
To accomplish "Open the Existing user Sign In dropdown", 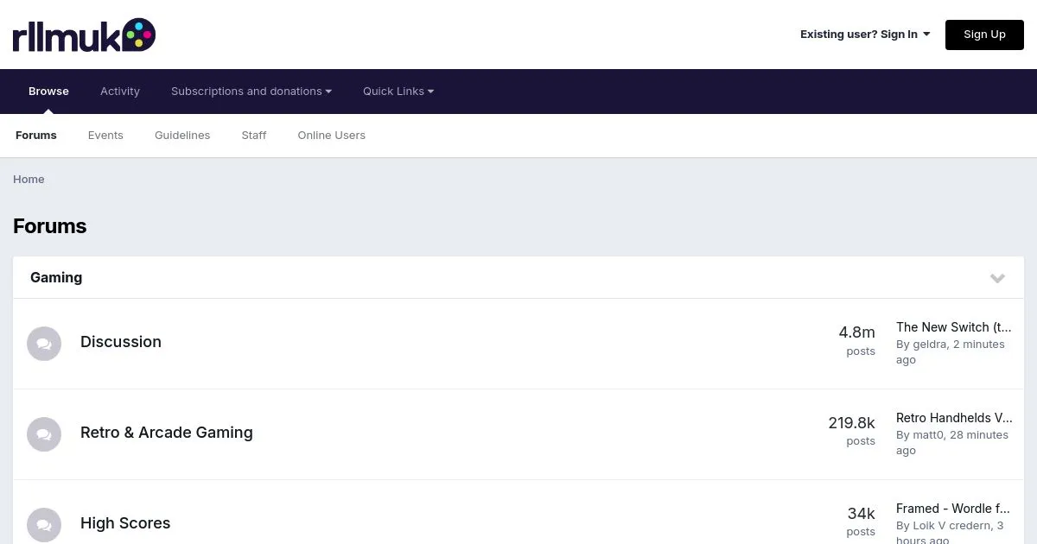I will 864,35.
